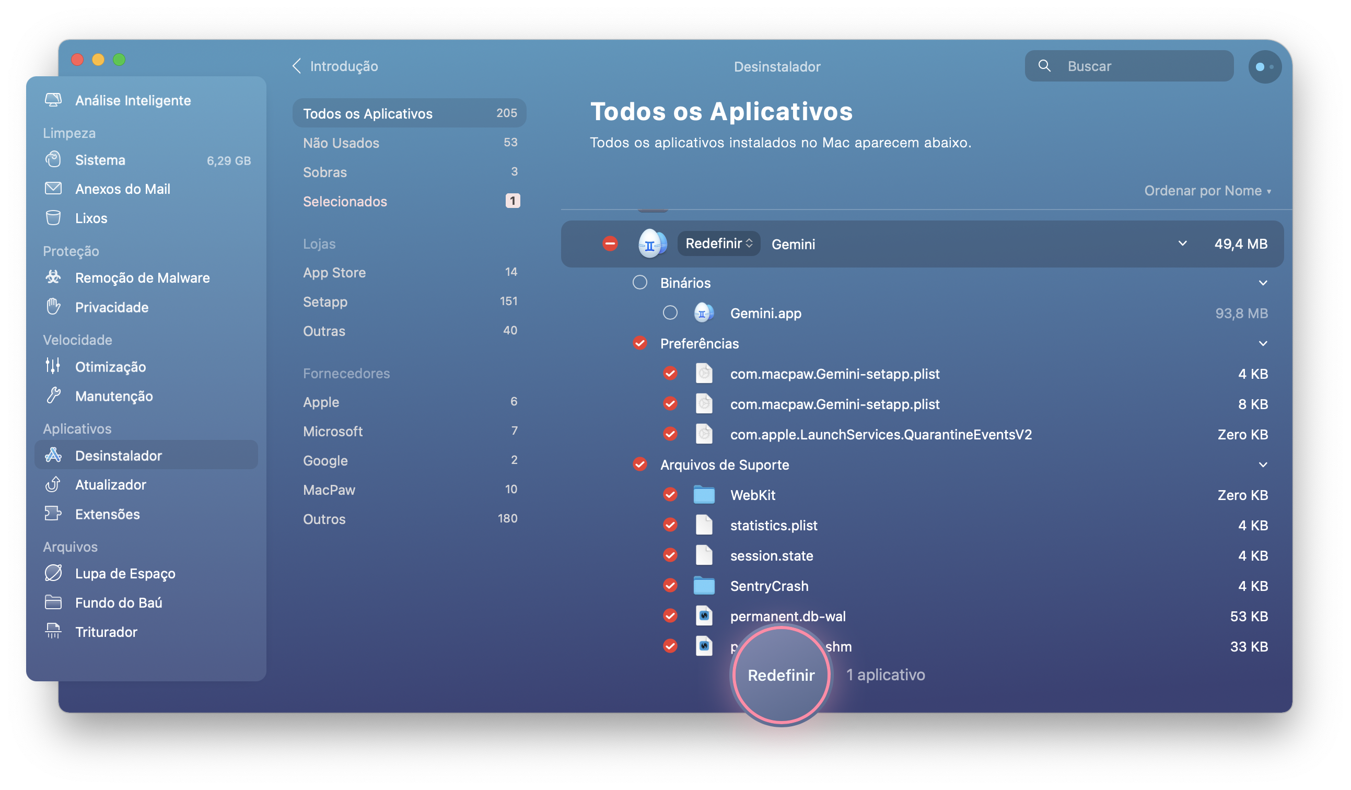Click the QuarantineEventsV2 file icon

tap(704, 434)
